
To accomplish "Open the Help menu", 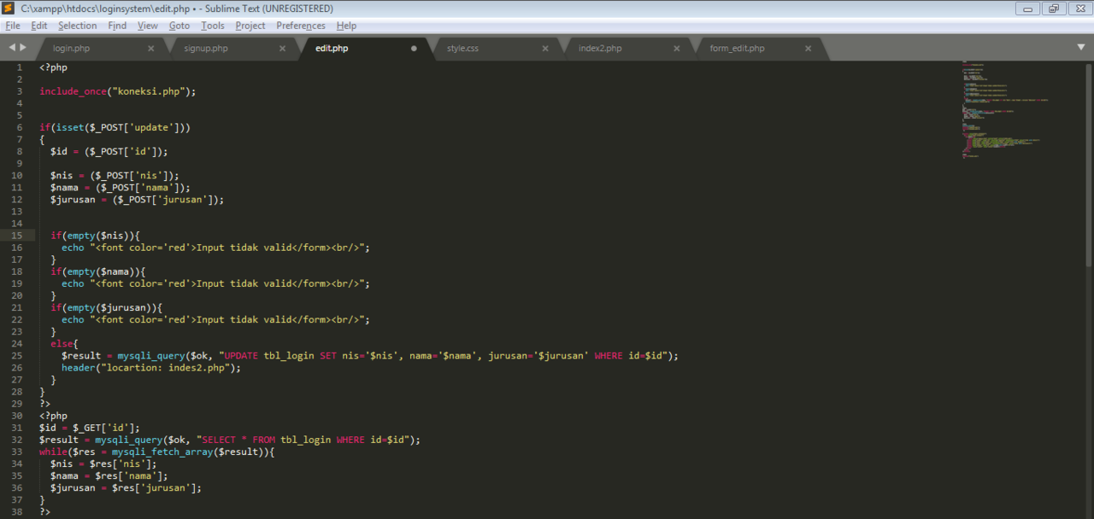I will (x=346, y=26).
